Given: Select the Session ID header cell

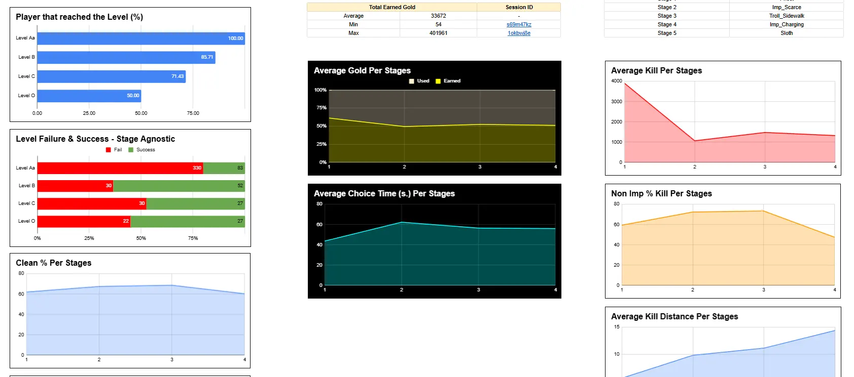Looking at the screenshot, I should tap(519, 7).
